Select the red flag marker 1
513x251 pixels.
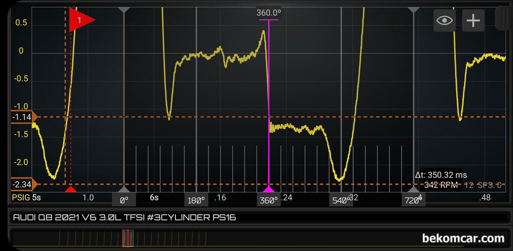tap(82, 20)
